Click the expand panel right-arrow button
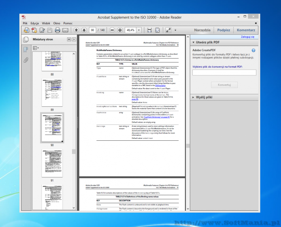Image resolution: width=281 pixels, height=227 pixels. [x=74, y=39]
